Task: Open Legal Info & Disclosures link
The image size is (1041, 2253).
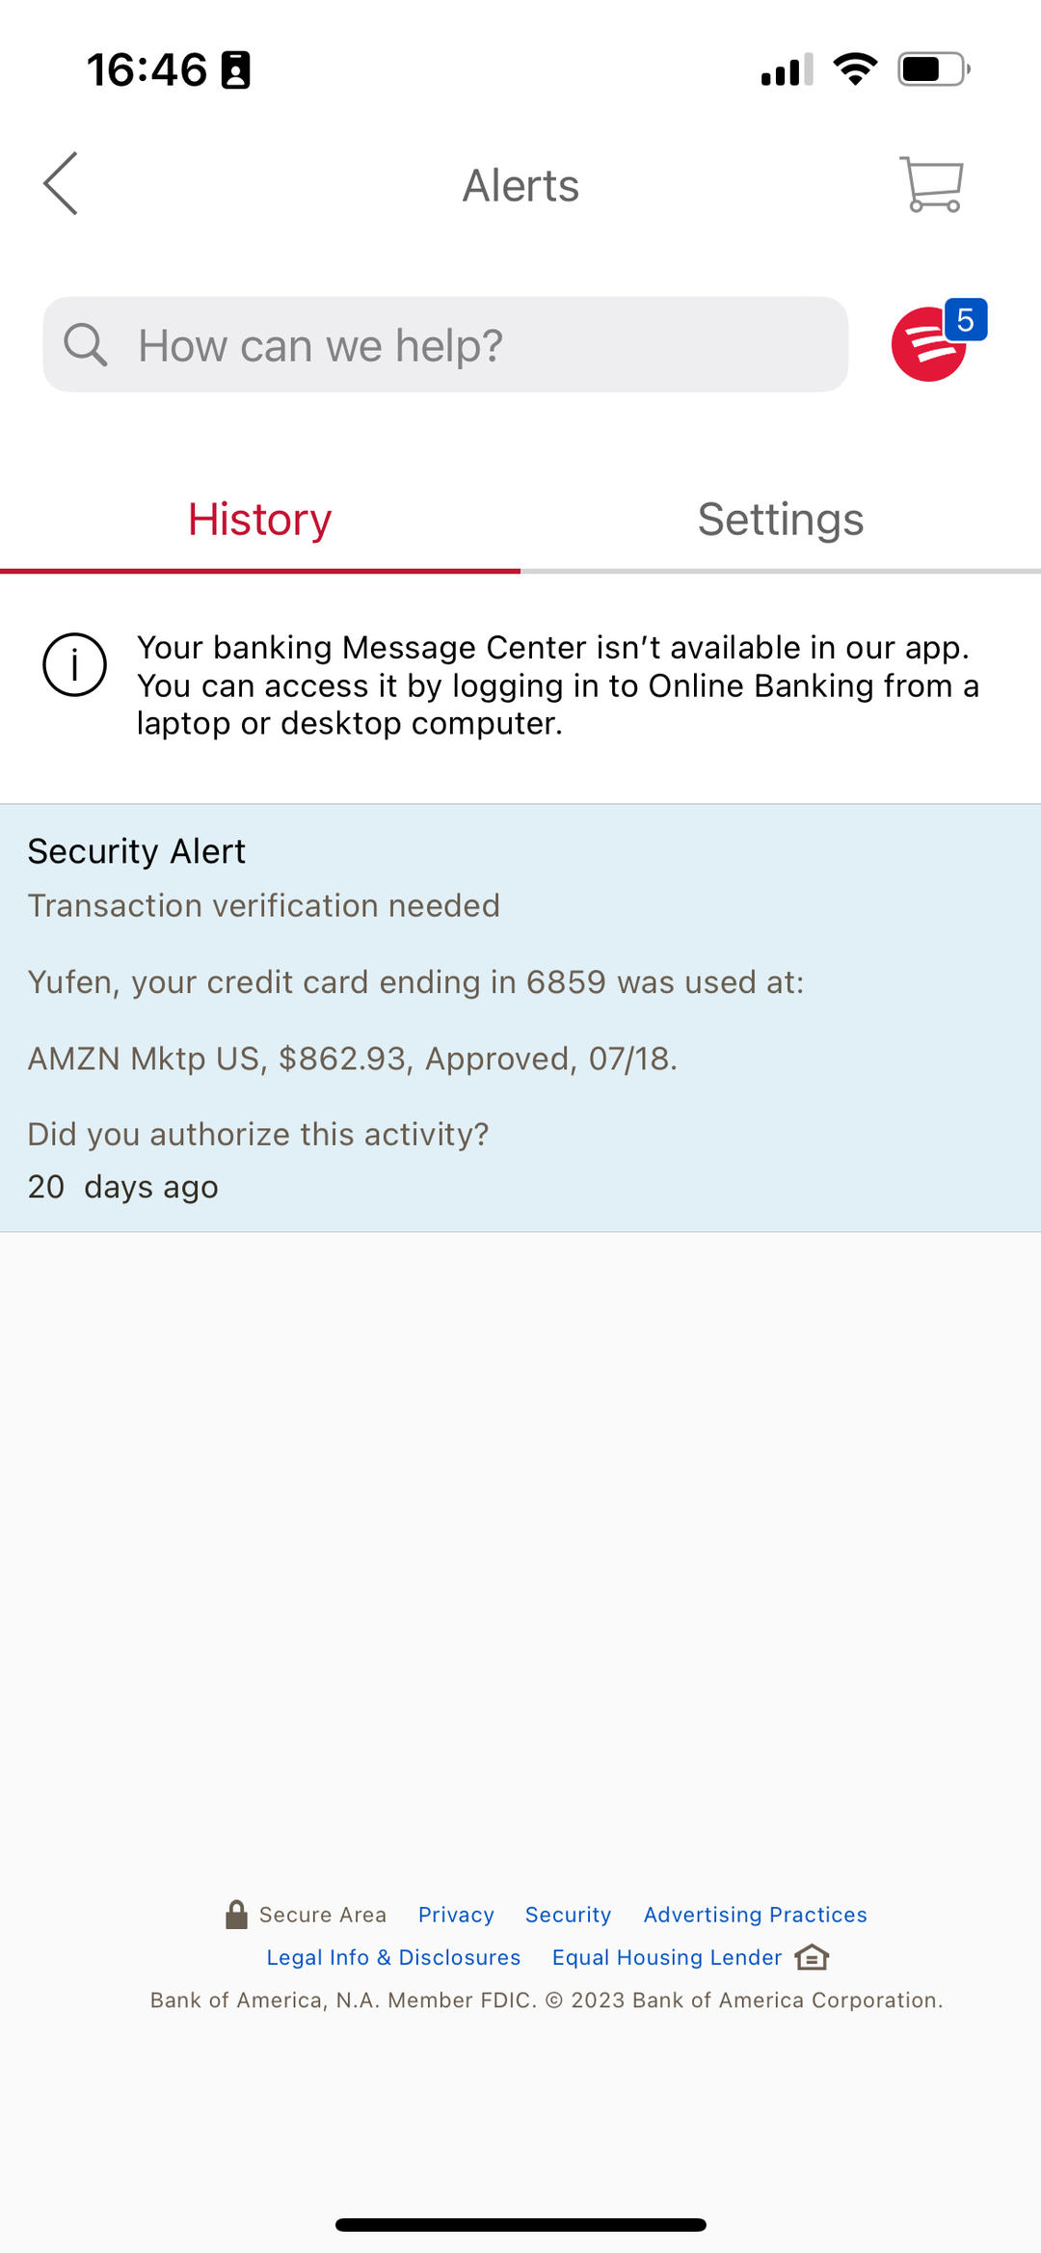Action: tap(393, 1957)
